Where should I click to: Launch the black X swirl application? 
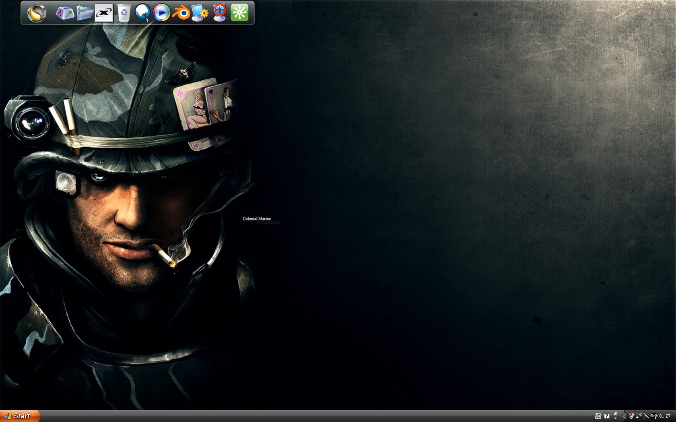click(104, 13)
